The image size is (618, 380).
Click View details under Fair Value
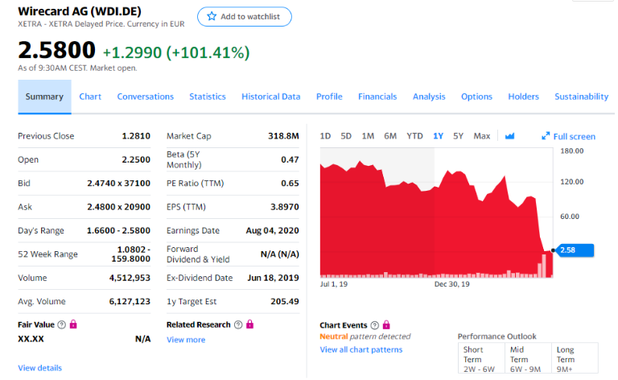coord(39,368)
